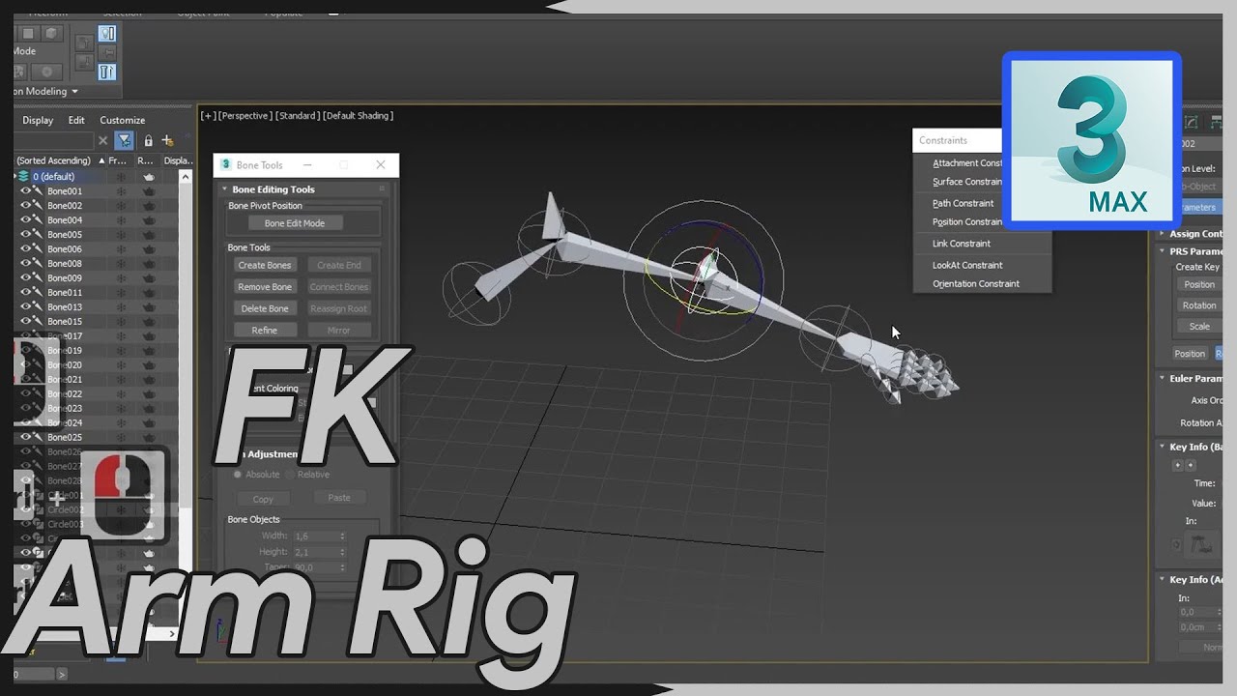This screenshot has height=696, width=1237.
Task: Toggle the highlighted filter icon in Scene Explorer
Action: click(x=124, y=141)
